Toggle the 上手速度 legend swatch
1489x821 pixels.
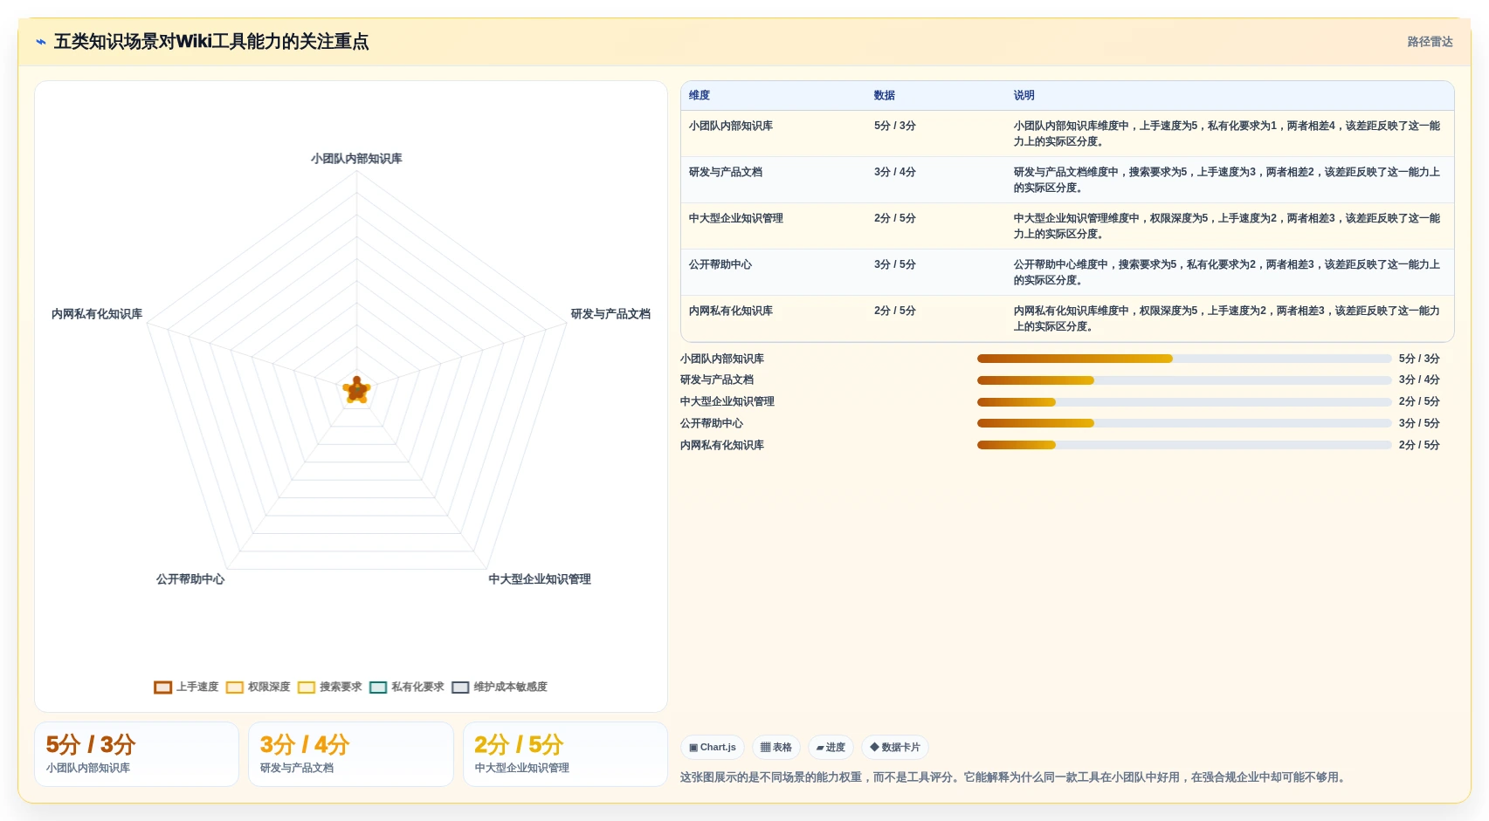[x=162, y=688]
